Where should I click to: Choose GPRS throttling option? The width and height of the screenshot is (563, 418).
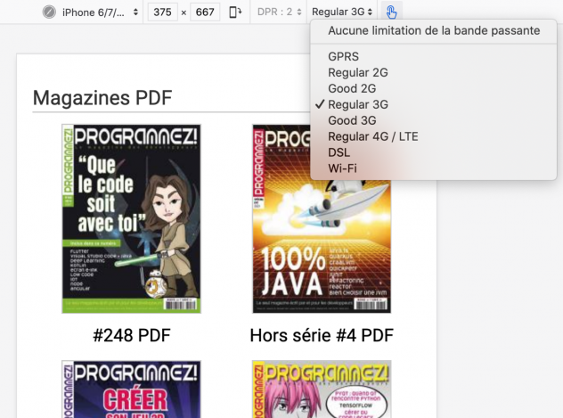click(x=343, y=56)
